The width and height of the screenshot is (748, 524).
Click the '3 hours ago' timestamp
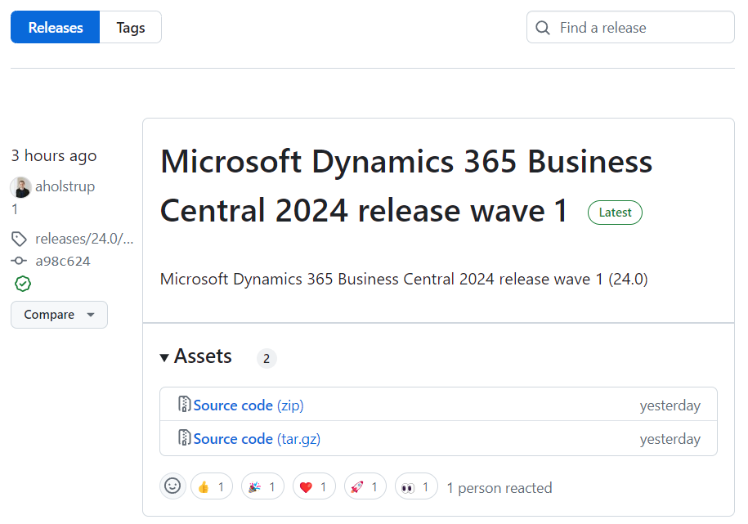54,155
